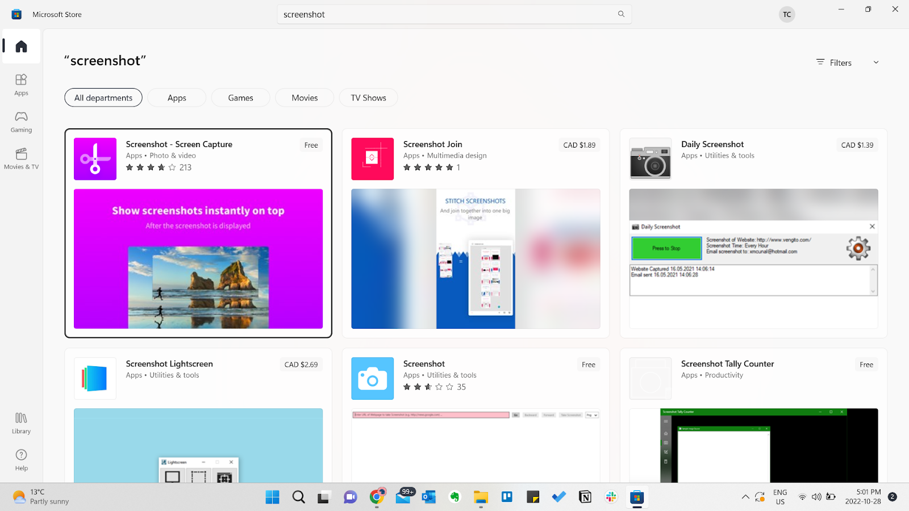Open the Screenshot Tally Counter title link
909x511 pixels.
728,364
